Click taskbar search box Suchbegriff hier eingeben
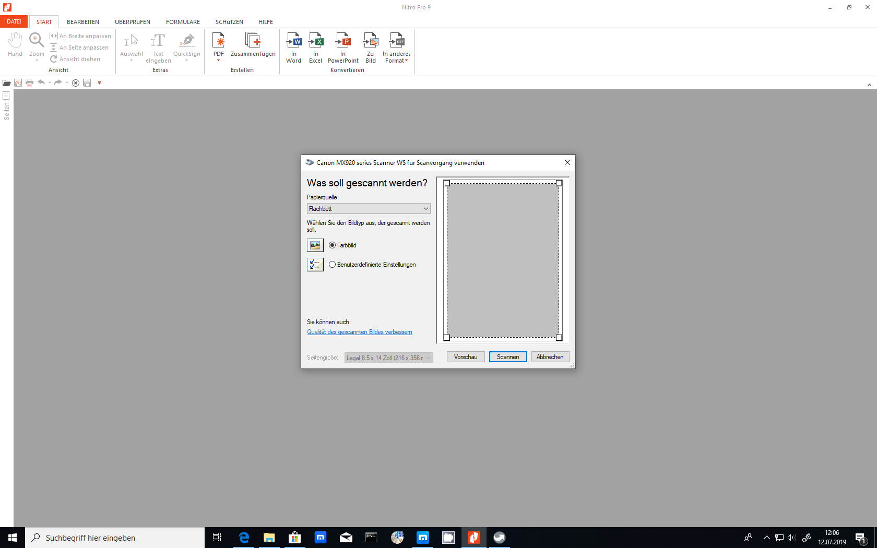Screen dimensions: 877x548 (115, 538)
